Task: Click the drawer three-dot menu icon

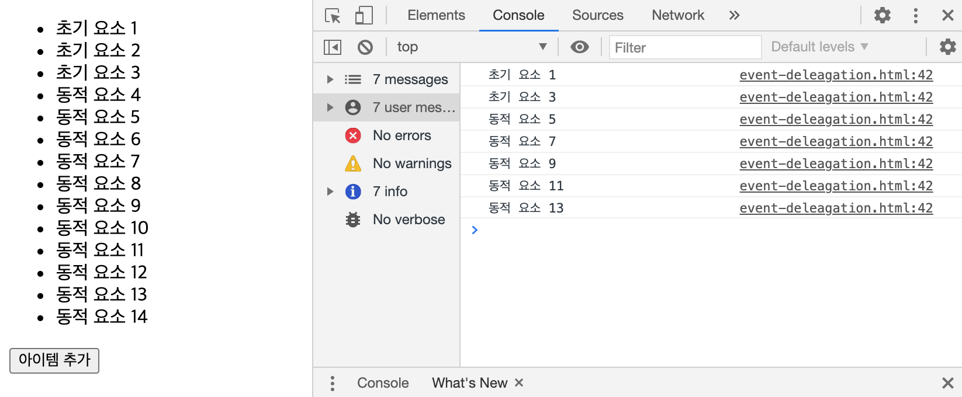Action: tap(333, 383)
